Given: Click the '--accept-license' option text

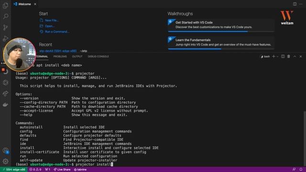Looking at the screenshot, I should pos(36,110).
